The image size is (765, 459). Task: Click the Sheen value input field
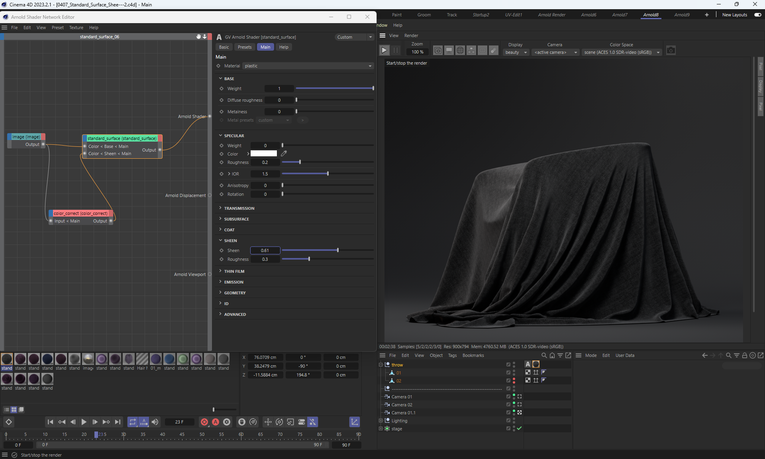[x=265, y=250]
